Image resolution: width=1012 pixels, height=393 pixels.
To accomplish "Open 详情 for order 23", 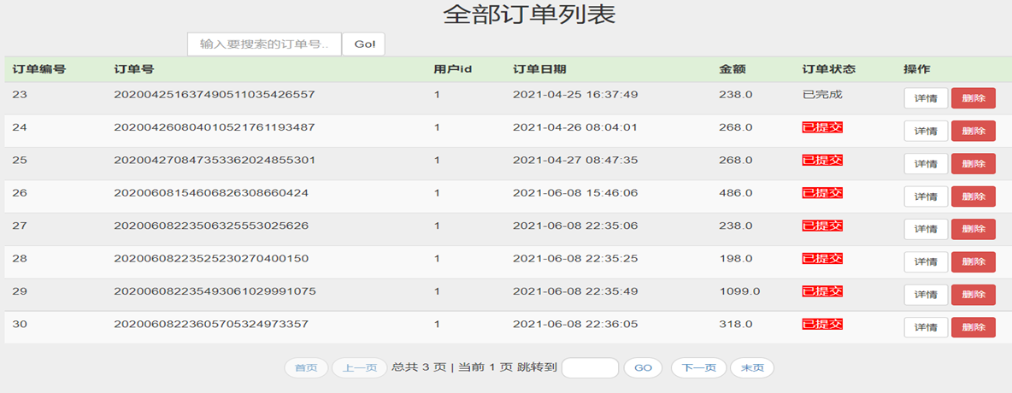I will pos(927,99).
